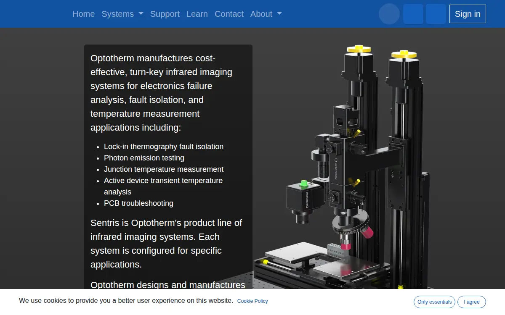Click the round blank button in navbar
Viewport: 505px width, 315px height.
pyautogui.click(x=389, y=14)
